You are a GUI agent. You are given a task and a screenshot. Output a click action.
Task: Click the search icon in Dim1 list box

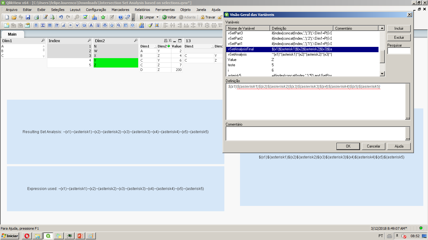[43, 41]
